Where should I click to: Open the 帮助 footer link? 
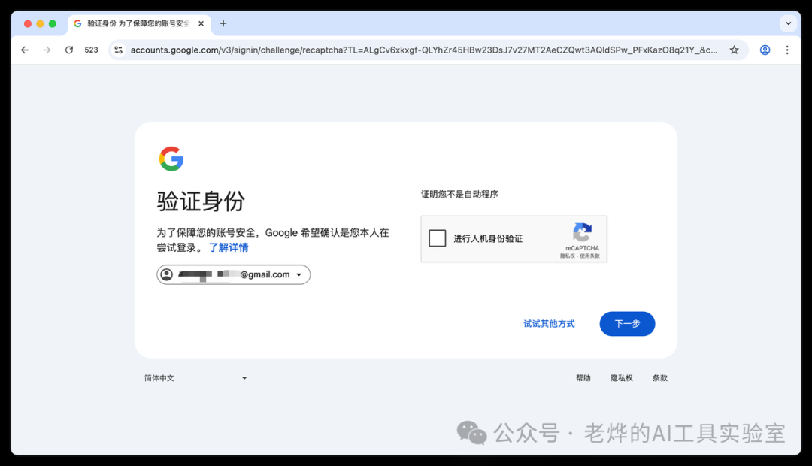(x=583, y=378)
